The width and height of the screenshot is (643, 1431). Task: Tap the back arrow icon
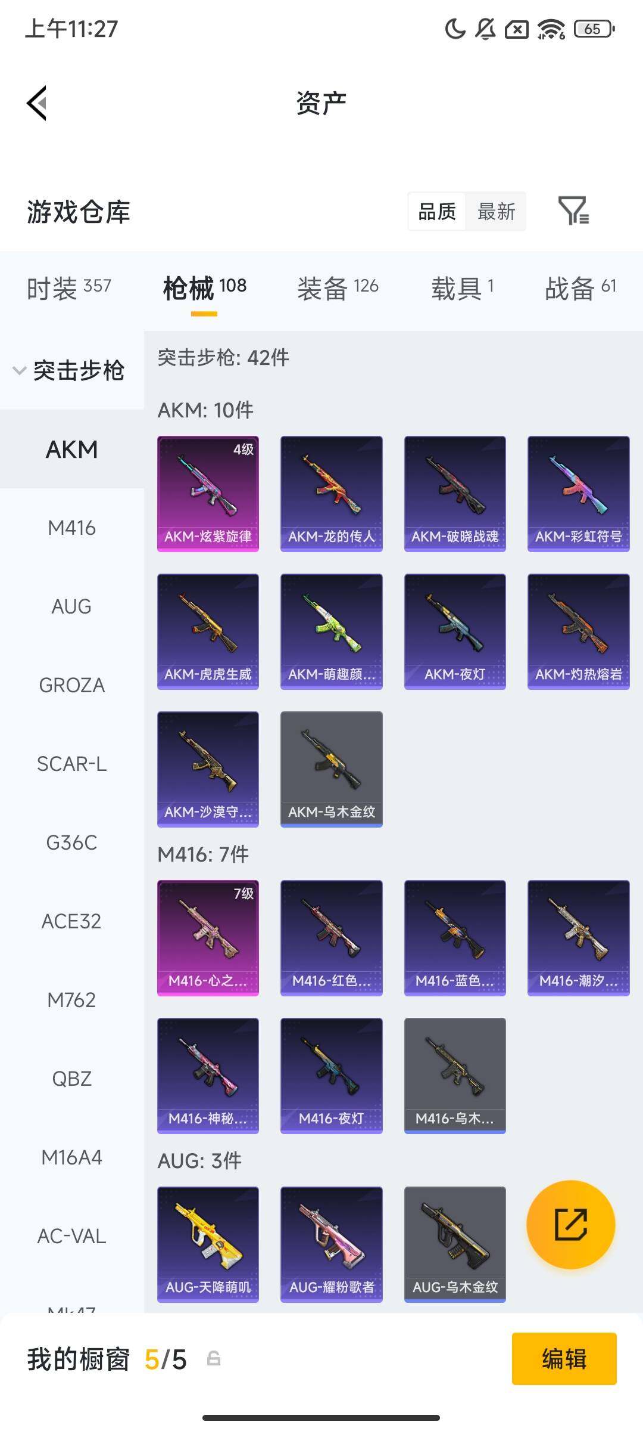(37, 103)
